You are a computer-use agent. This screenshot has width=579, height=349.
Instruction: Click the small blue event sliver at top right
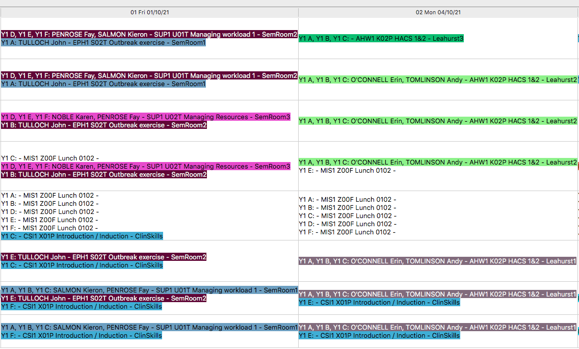pos(577,37)
